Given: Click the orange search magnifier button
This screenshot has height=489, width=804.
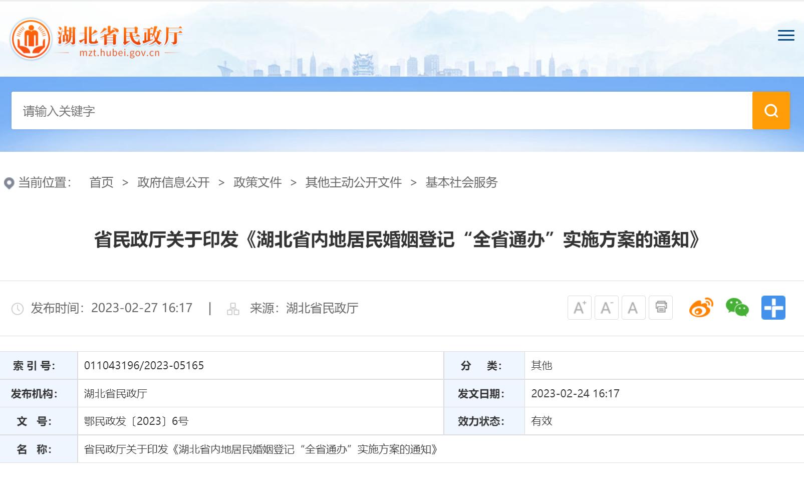Looking at the screenshot, I should point(770,110).
